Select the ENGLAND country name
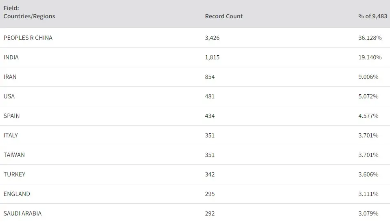The height and width of the screenshot is (222, 390). point(17,194)
